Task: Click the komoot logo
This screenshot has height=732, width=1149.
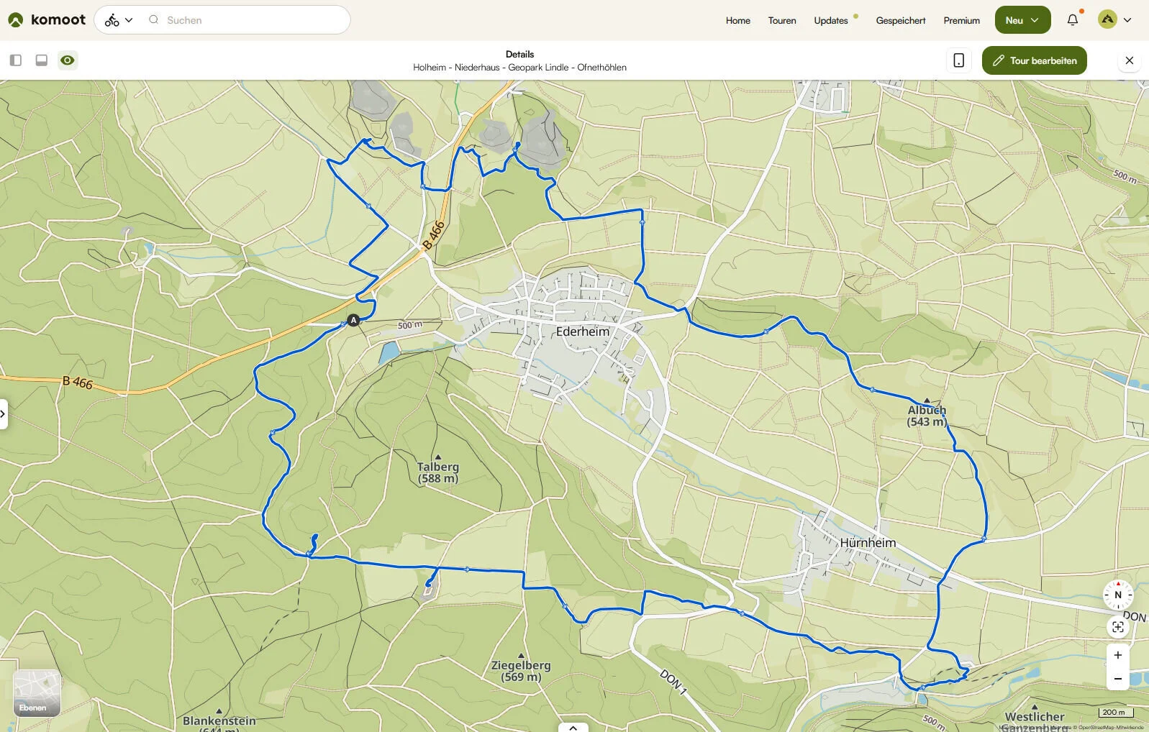Action: 47,20
